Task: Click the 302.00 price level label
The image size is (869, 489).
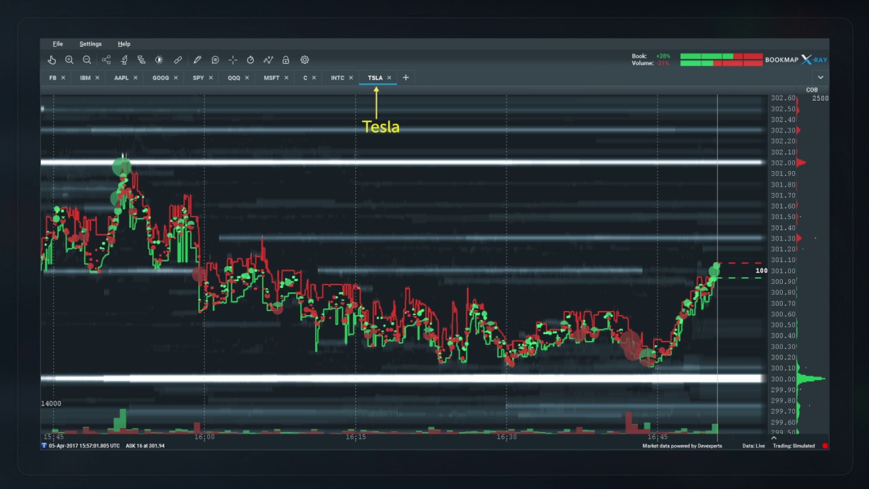Action: pyautogui.click(x=783, y=163)
